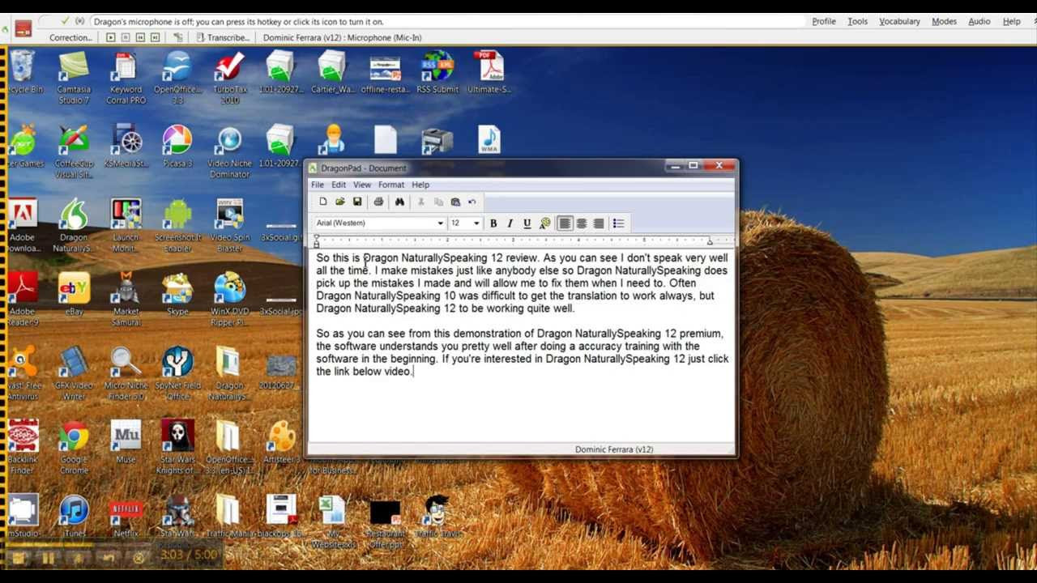Open the DragonBar Help menu
This screenshot has height=583, width=1037.
tap(1011, 22)
